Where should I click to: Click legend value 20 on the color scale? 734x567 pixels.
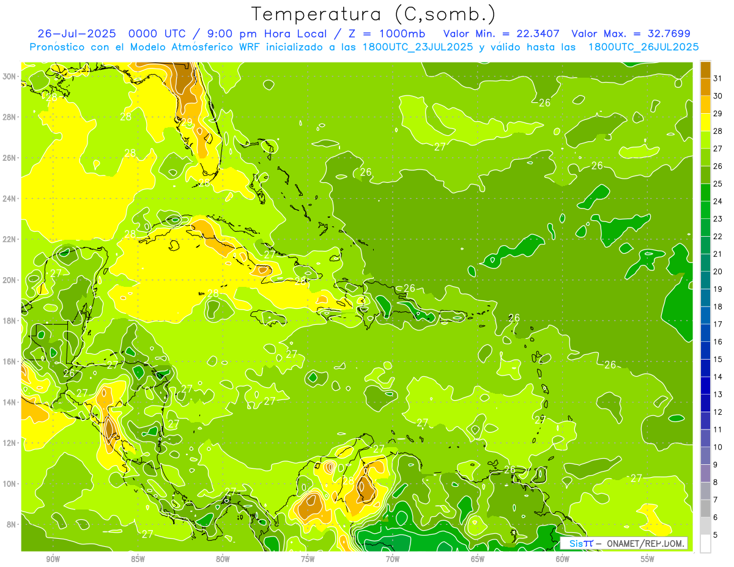tap(717, 272)
